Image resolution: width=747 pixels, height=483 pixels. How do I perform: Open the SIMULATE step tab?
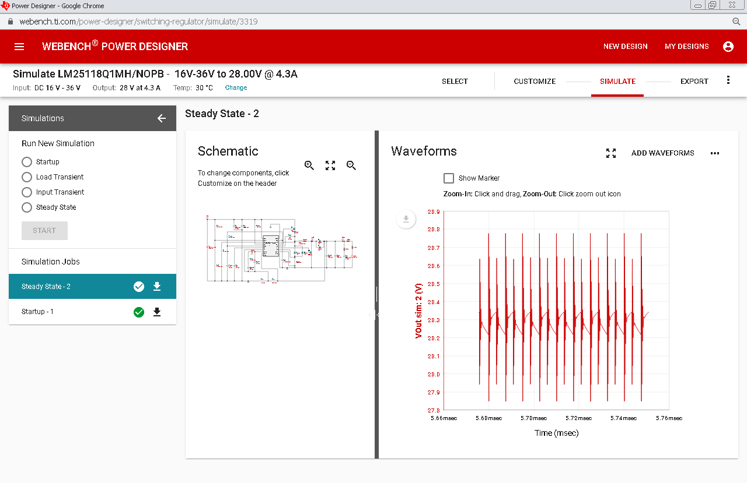point(617,82)
